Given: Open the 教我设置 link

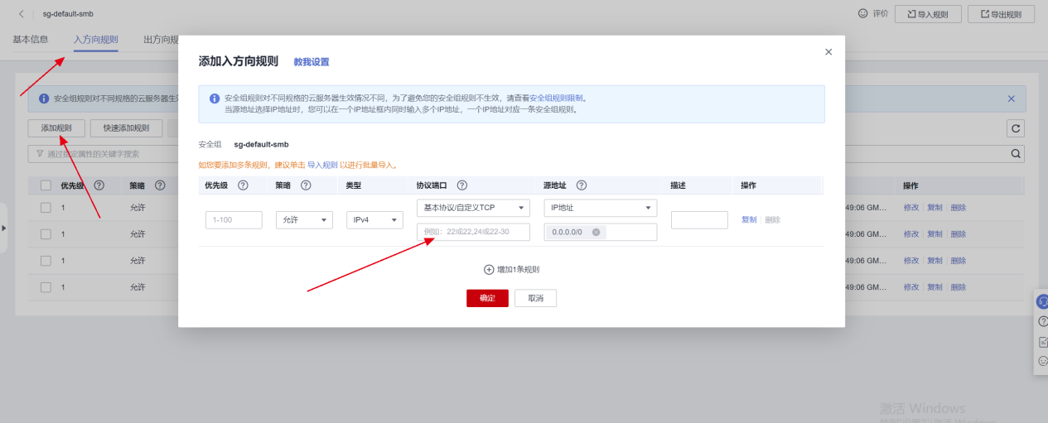Looking at the screenshot, I should point(312,62).
